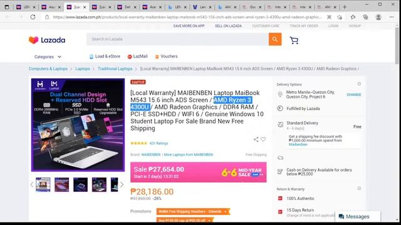This screenshot has height=225, width=401.
Task: Click the browser address bar URL
Action: 187,17
